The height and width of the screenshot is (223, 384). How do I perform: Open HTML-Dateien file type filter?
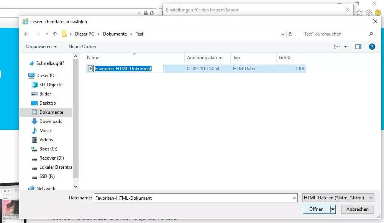point(338,198)
